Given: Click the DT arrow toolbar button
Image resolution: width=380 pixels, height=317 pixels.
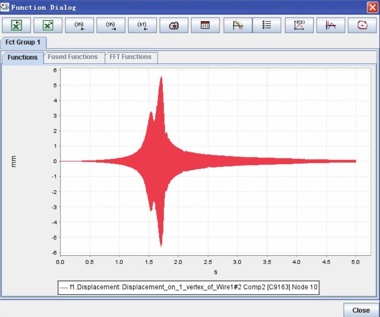Looking at the screenshot, I should coord(142,26).
